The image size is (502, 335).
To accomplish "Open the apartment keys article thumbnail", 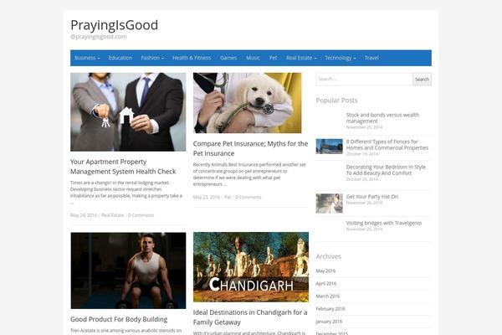I will [x=128, y=111].
